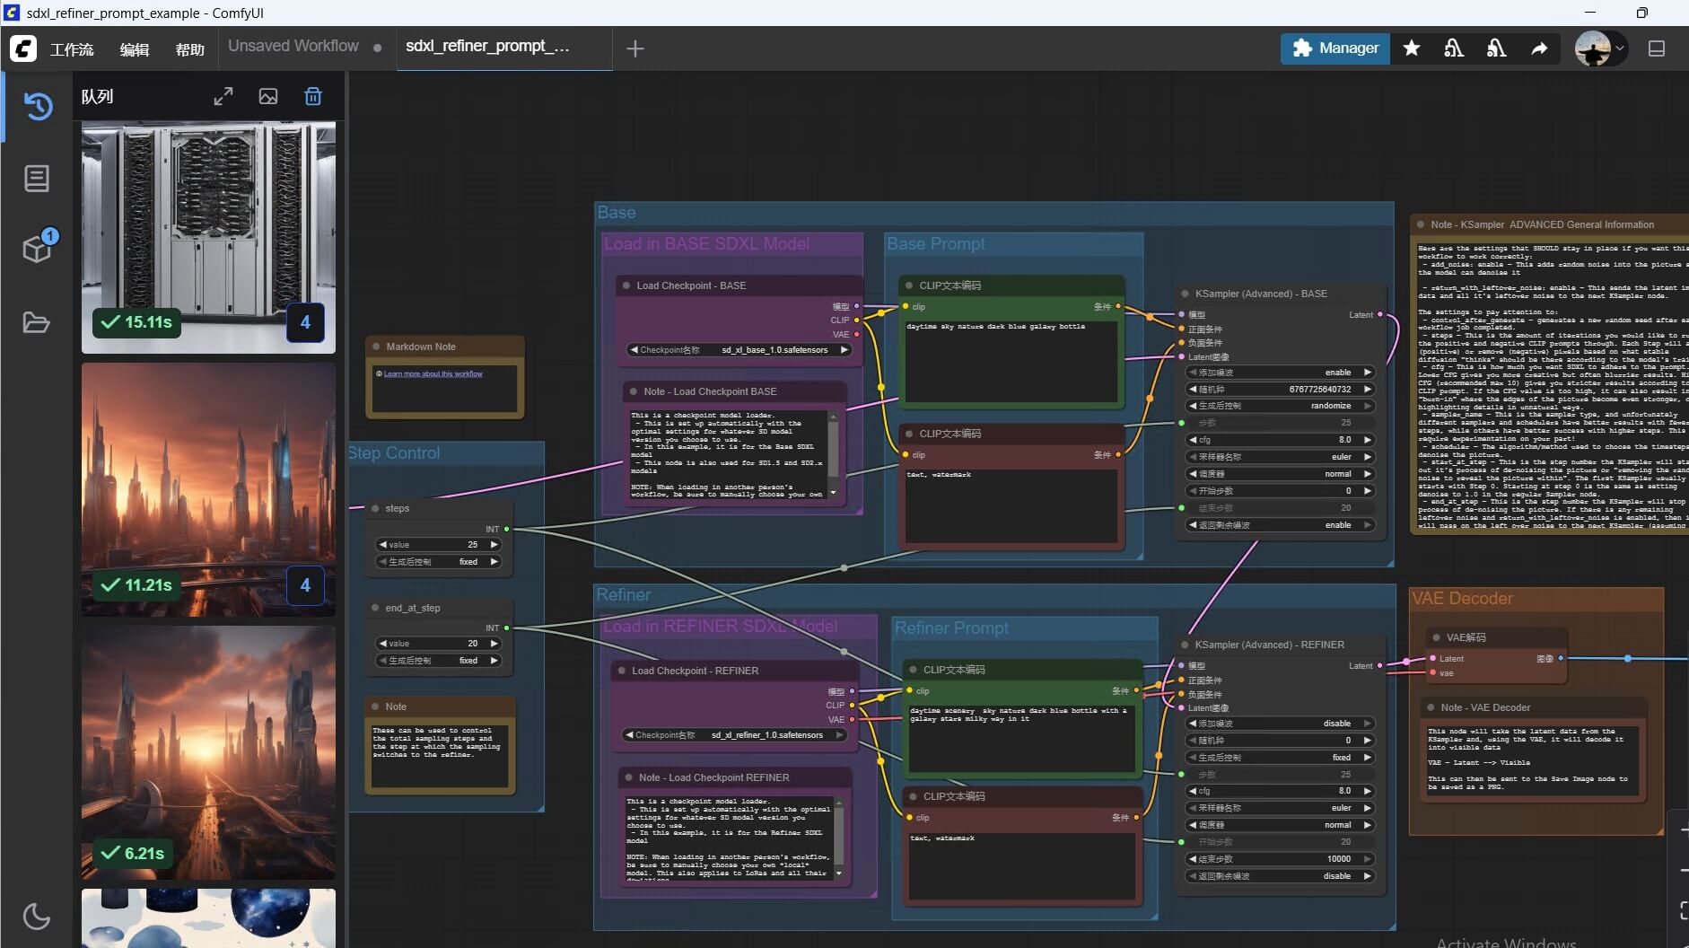
Task: Open the node library sidebar icon
Action: [37, 179]
